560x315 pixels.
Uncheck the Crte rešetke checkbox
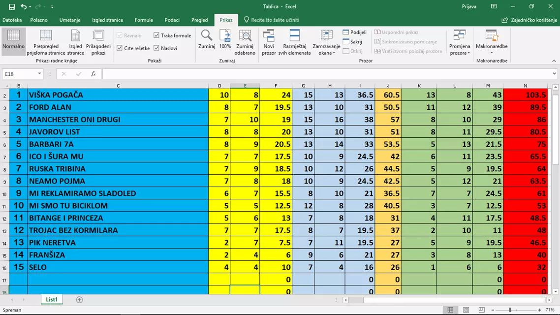120,48
